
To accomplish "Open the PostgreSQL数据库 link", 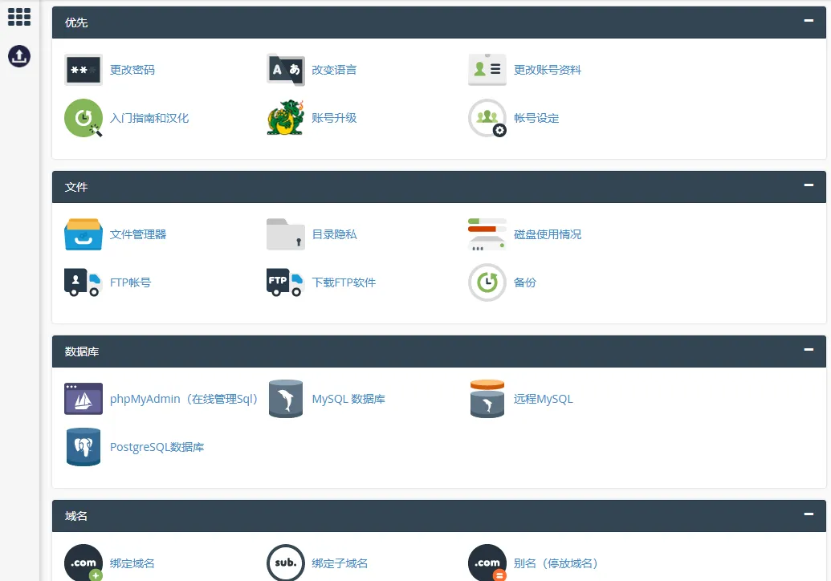I will coord(157,447).
